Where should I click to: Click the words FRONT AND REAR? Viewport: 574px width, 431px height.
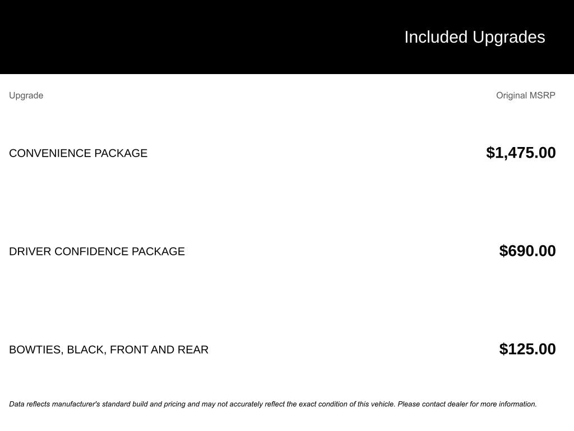(159, 350)
